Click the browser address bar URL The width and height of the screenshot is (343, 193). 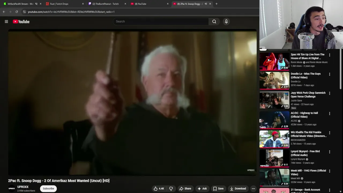tap(71, 12)
